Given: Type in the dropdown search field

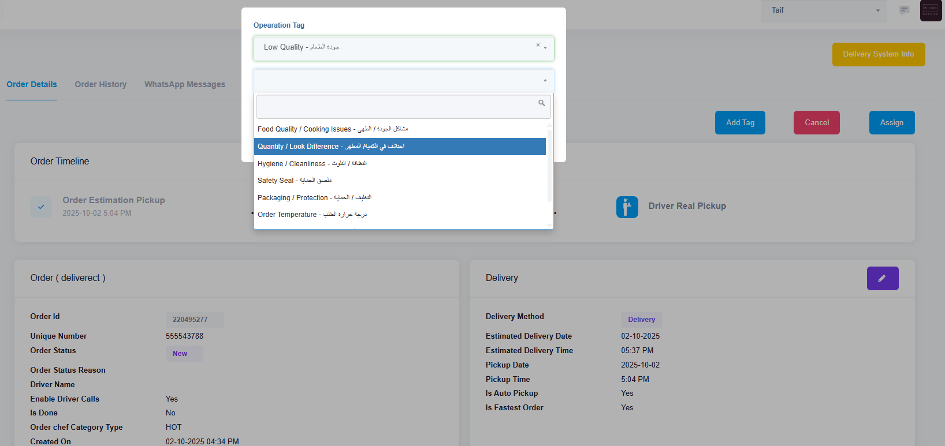Looking at the screenshot, I should [396, 107].
